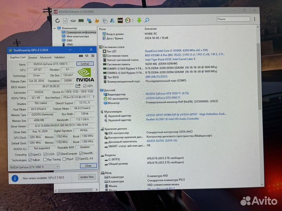Select DMI in AIDA64 tree
The image size is (282, 211).
pos(67,41)
